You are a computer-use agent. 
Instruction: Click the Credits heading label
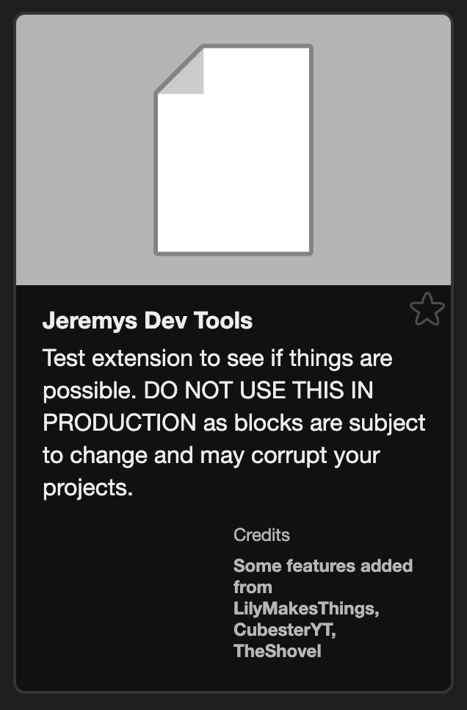[x=261, y=535]
